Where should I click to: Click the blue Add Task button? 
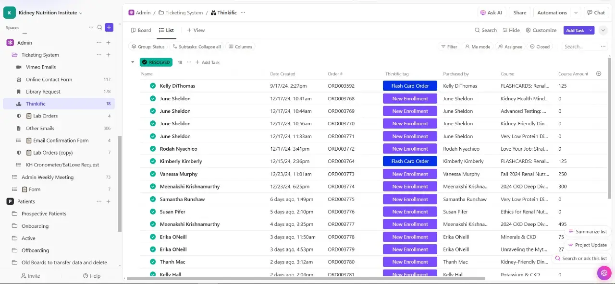click(x=575, y=30)
